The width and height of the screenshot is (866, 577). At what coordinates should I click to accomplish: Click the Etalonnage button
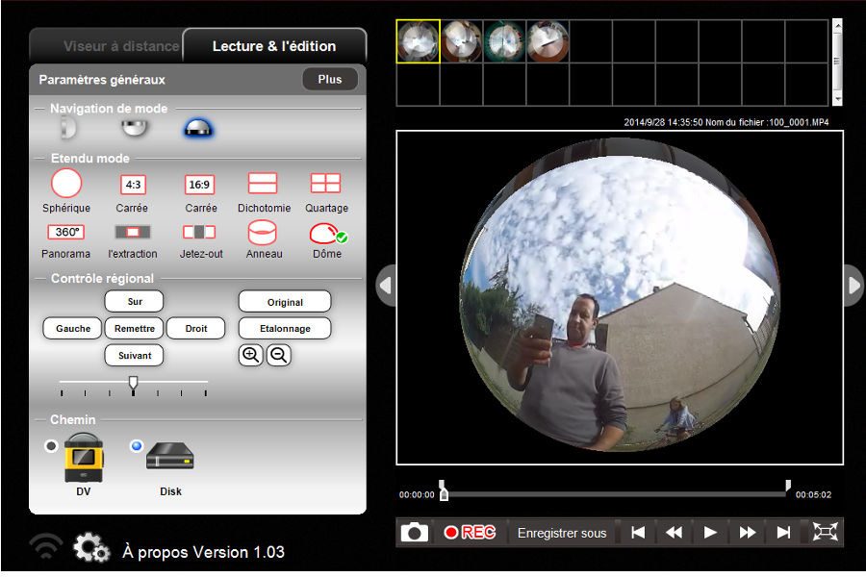point(285,329)
